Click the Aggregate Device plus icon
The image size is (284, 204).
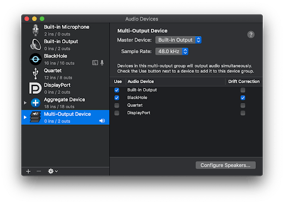pyautogui.click(x=35, y=103)
